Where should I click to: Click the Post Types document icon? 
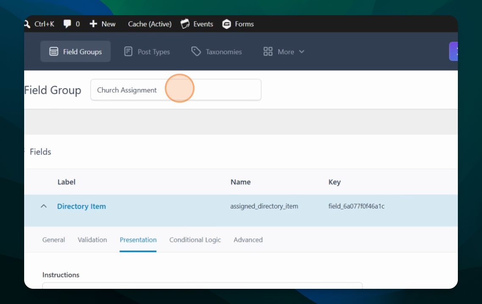tap(128, 52)
